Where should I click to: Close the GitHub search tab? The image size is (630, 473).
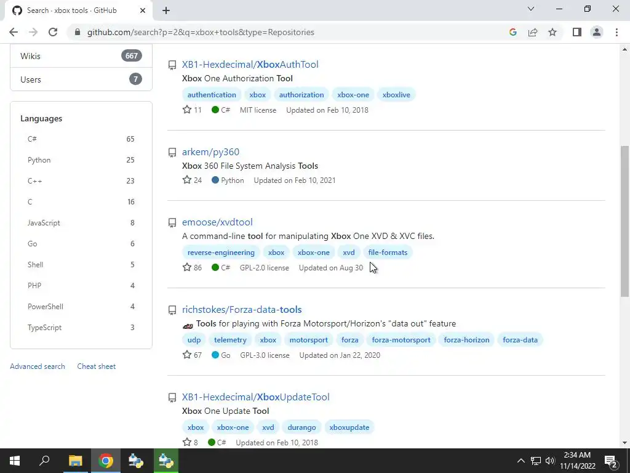[143, 10]
